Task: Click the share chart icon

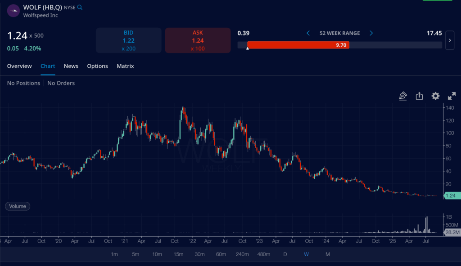Action: (x=419, y=96)
